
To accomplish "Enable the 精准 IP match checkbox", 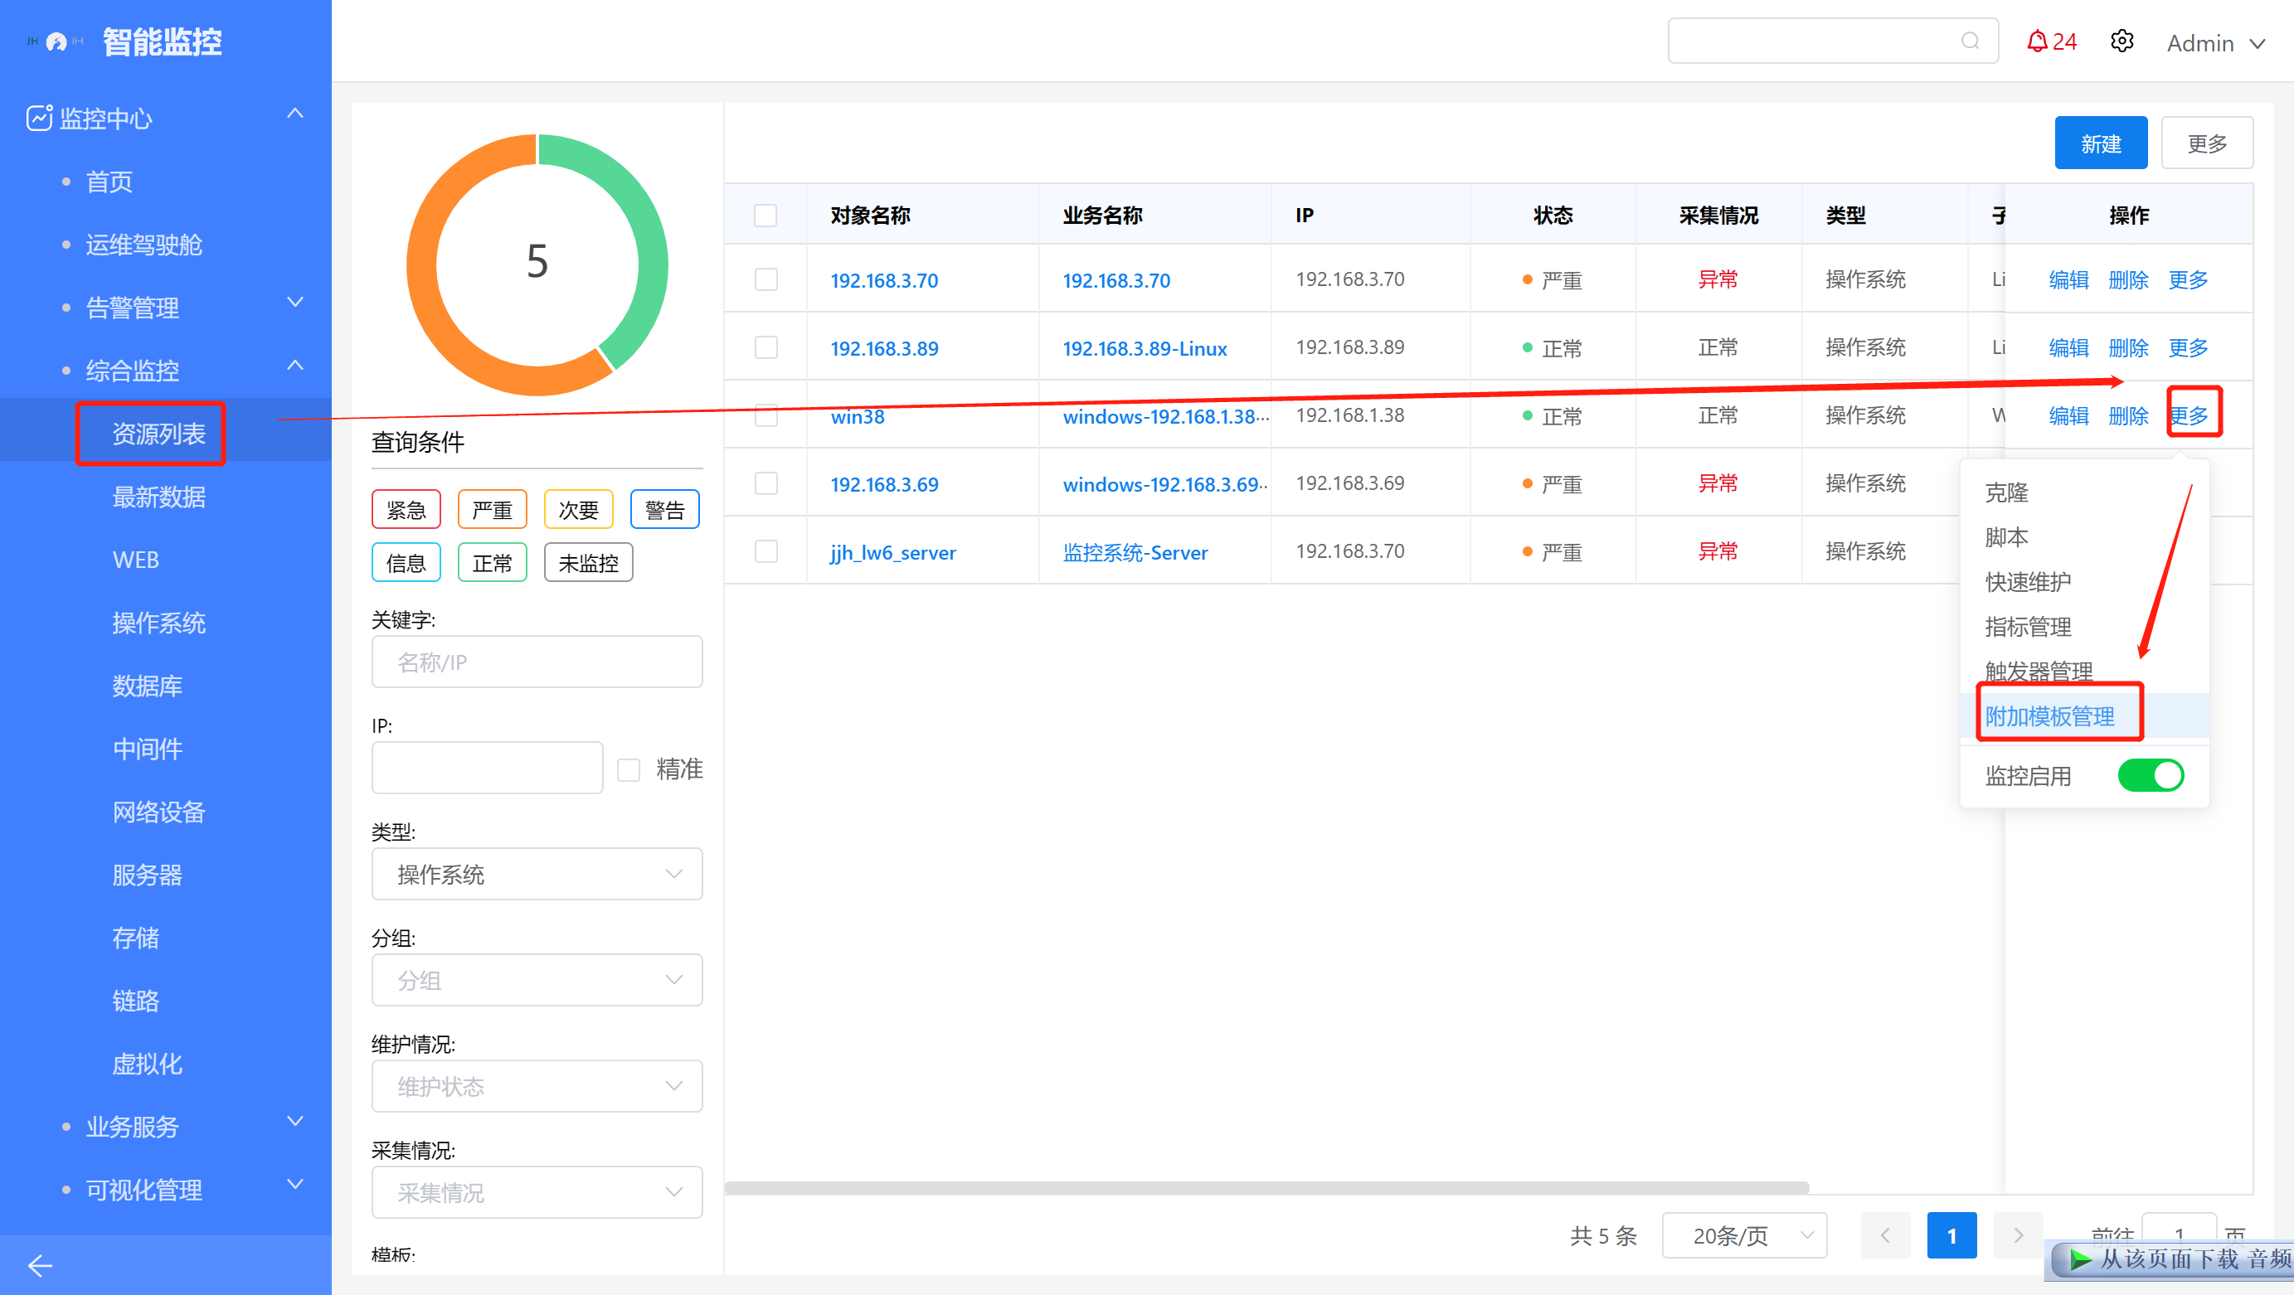I will (x=629, y=769).
